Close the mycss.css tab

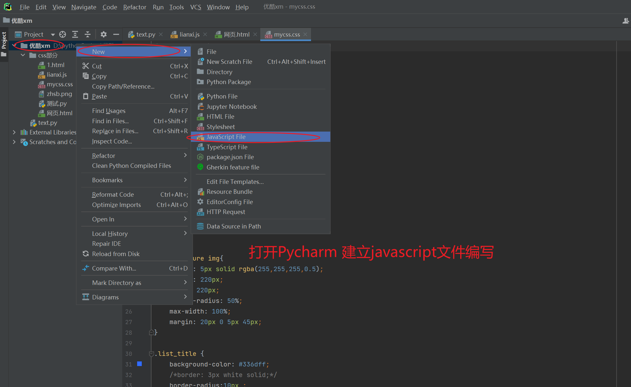pos(305,34)
